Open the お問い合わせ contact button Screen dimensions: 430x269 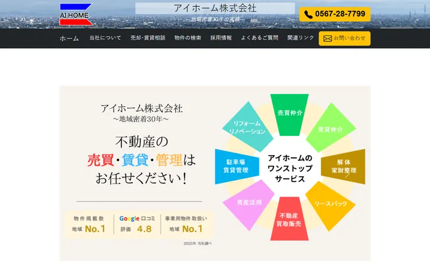pyautogui.click(x=345, y=39)
